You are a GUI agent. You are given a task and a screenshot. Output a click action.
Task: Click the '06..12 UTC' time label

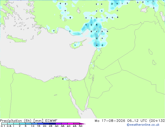coord(137,121)
